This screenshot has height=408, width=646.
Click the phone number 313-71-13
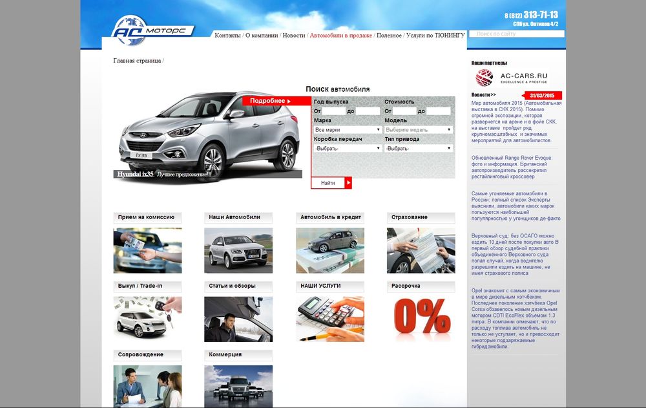click(x=541, y=15)
